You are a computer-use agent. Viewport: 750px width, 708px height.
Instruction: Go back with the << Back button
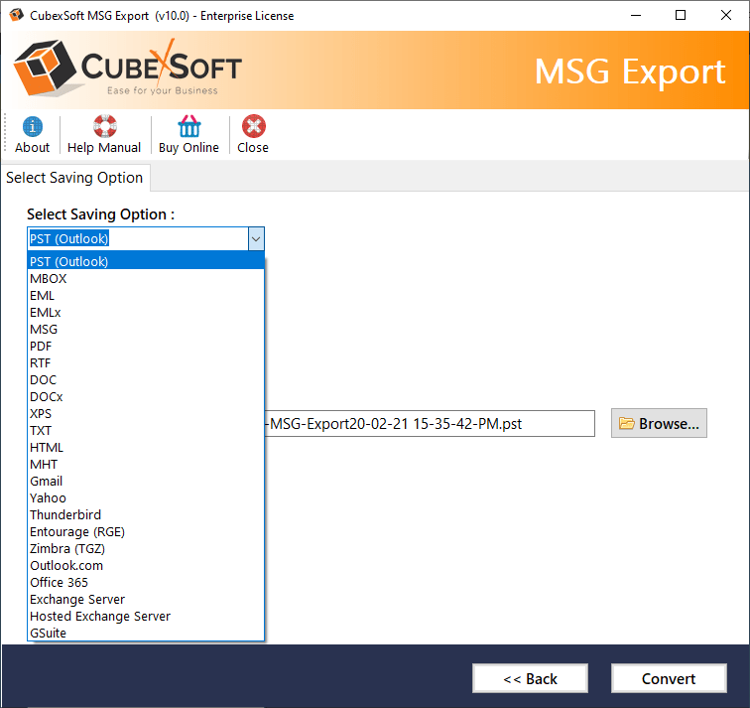531,679
